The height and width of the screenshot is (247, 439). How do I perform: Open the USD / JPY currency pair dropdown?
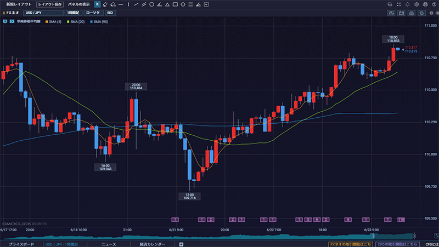point(43,12)
